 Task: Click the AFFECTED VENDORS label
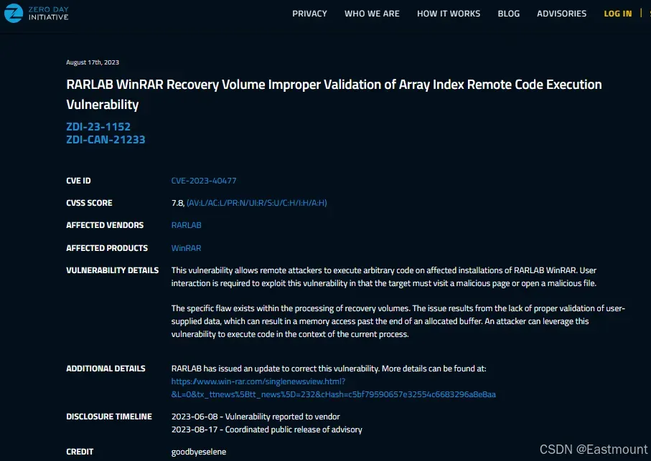click(x=105, y=225)
